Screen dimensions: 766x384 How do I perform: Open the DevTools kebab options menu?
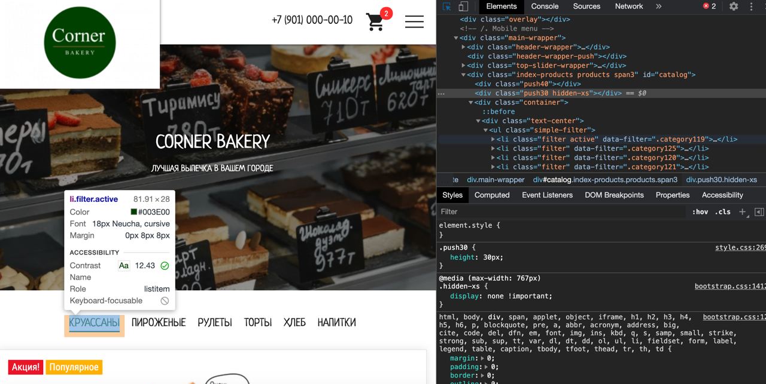point(752,7)
